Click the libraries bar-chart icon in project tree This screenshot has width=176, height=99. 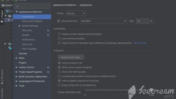(10, 44)
